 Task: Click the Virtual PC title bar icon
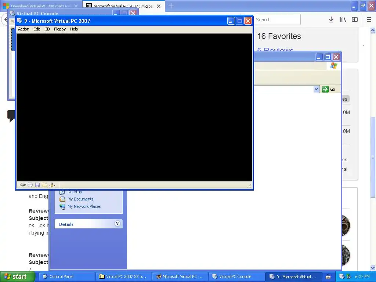(x=20, y=21)
